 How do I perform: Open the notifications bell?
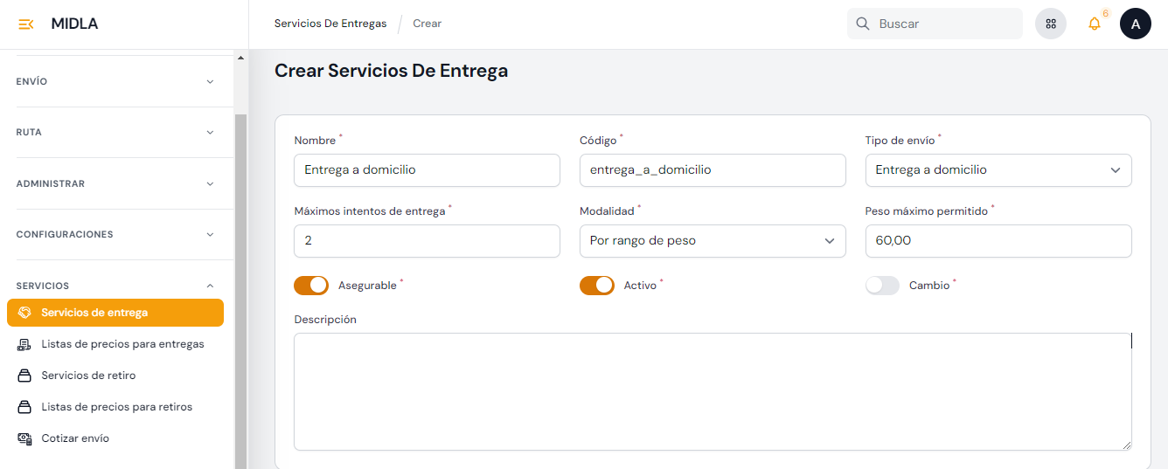click(x=1094, y=24)
